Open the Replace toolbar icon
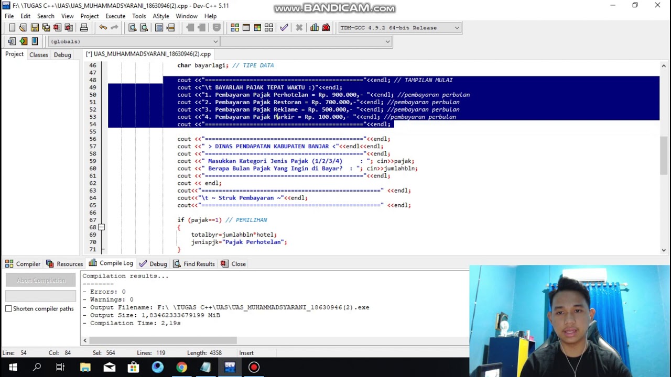 (144, 28)
